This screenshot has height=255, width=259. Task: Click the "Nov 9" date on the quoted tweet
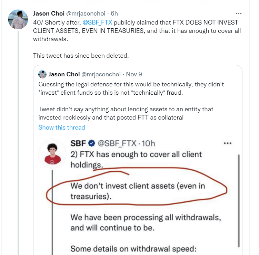tap(134, 74)
